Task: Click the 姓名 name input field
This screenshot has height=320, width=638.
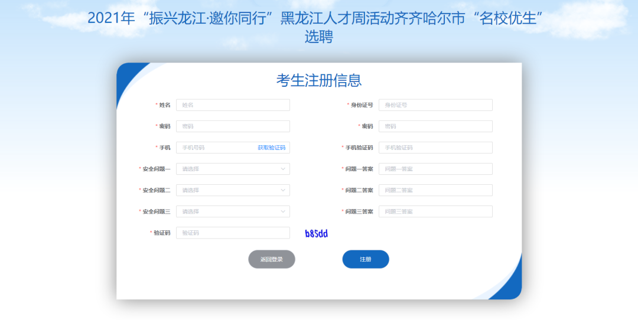Action: pos(233,105)
